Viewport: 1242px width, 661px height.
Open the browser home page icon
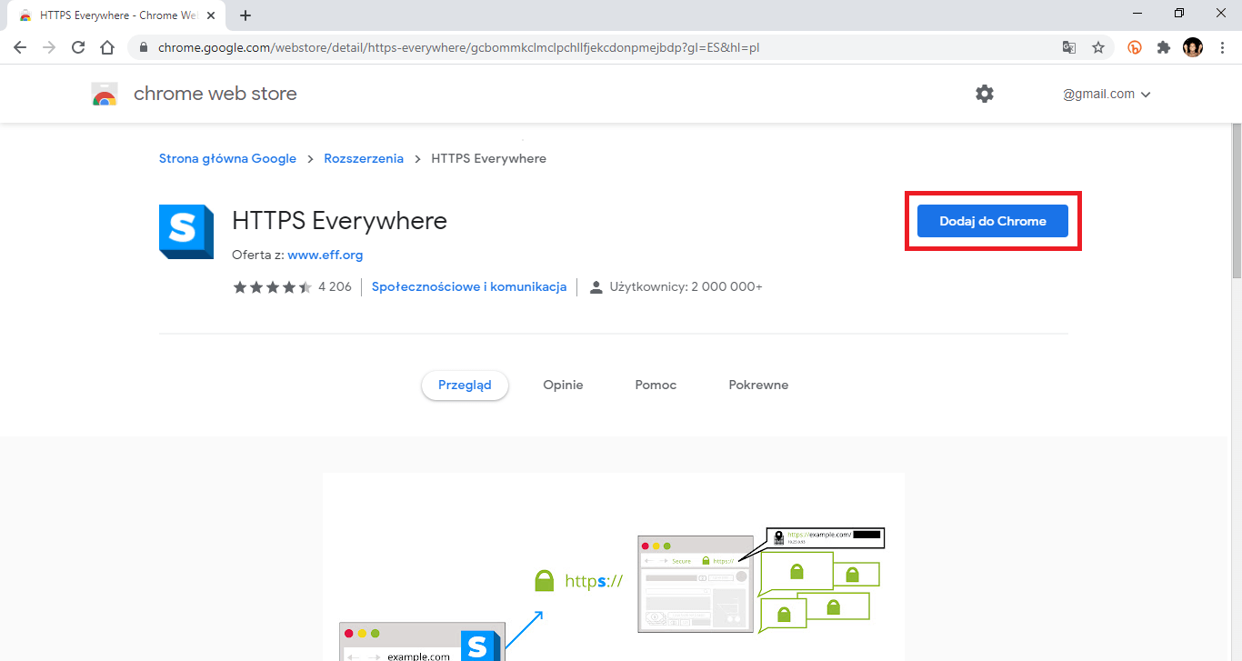(x=107, y=47)
